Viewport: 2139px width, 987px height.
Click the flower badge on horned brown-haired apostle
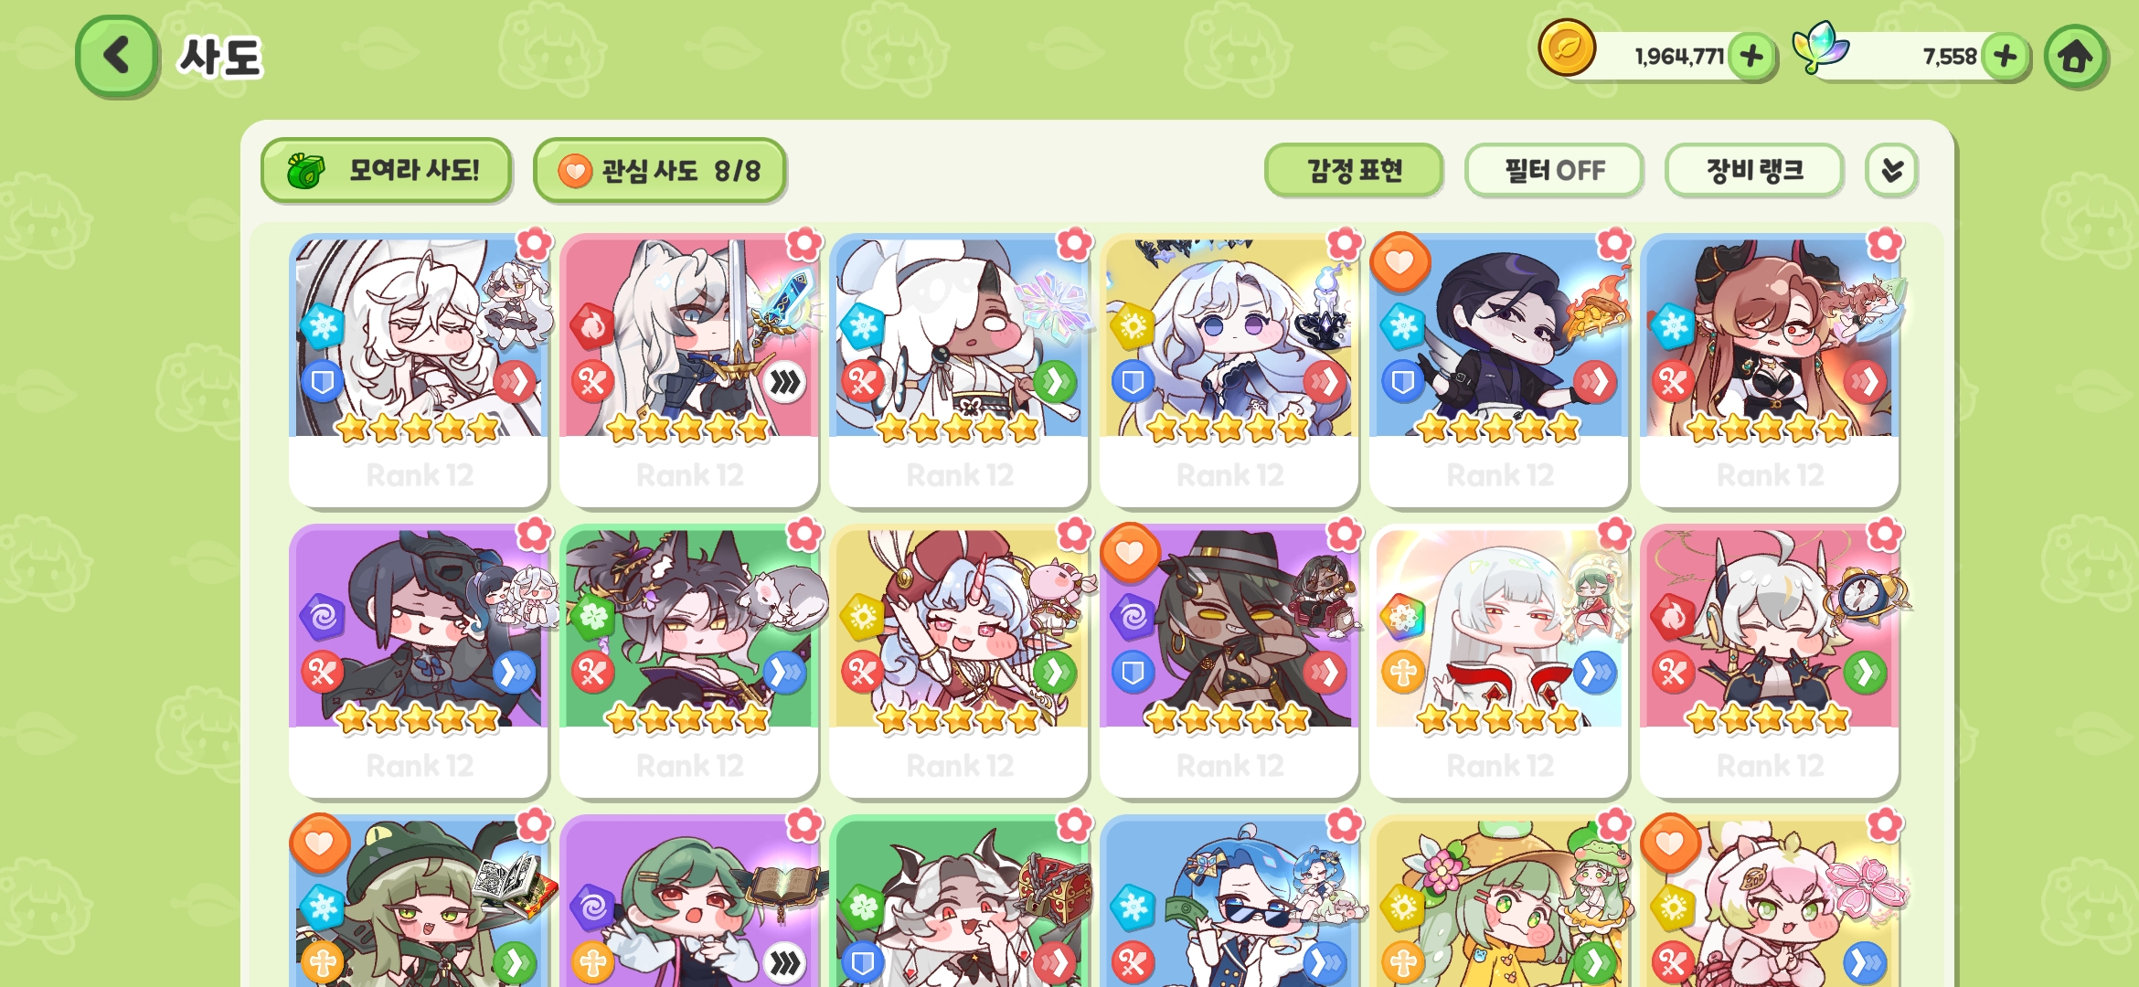pos(1885,244)
